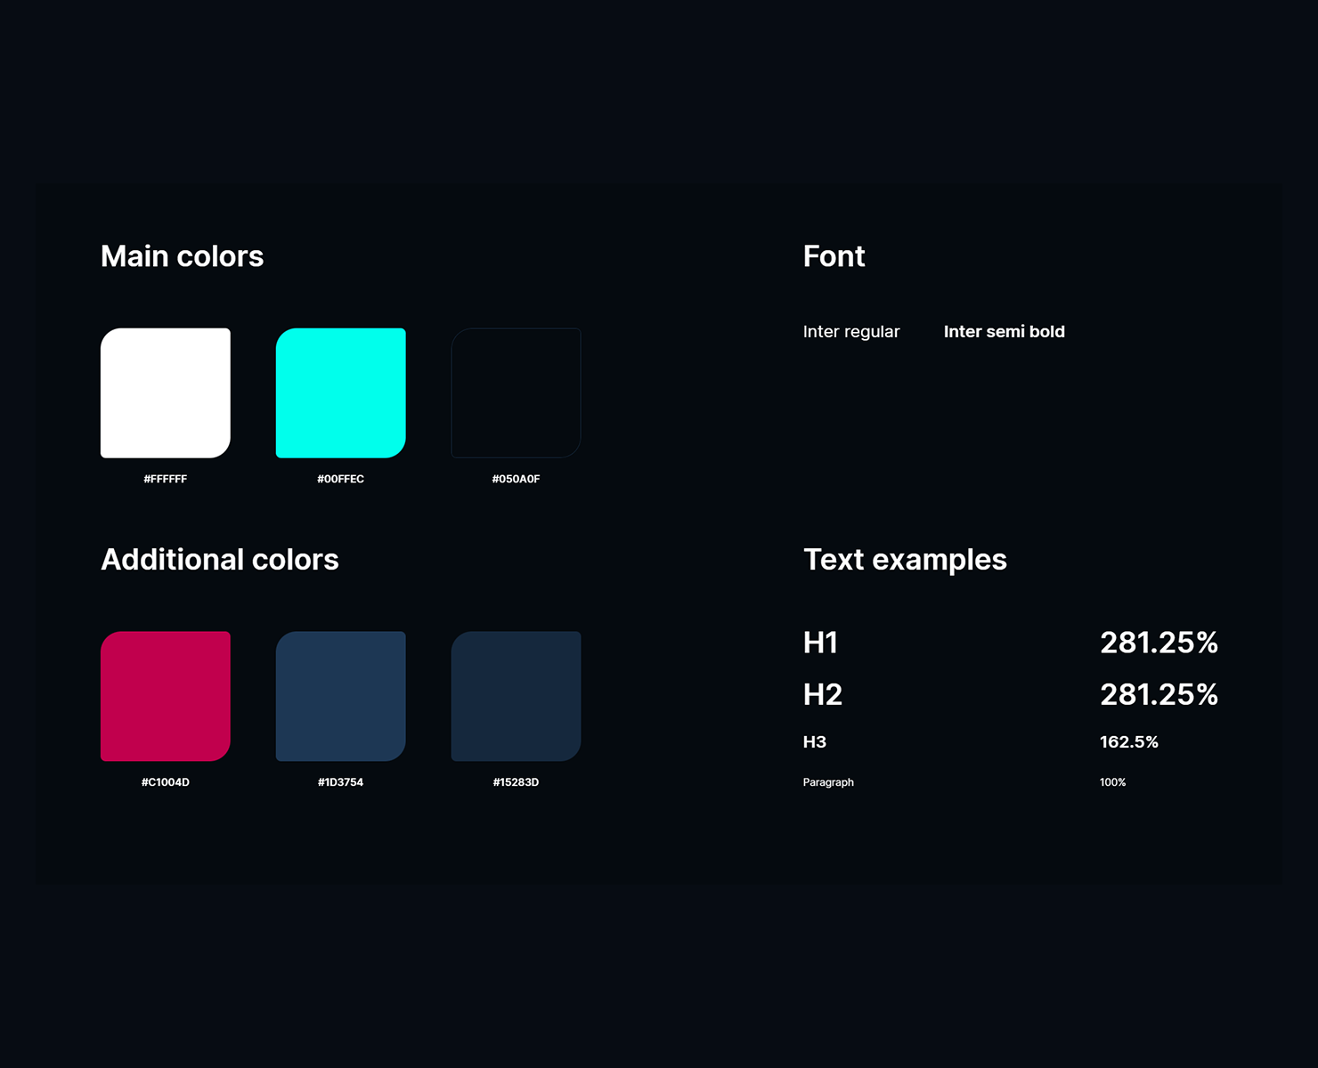Screen dimensions: 1318x1068
Task: Select the 'Text examples' heading
Action: (905, 560)
